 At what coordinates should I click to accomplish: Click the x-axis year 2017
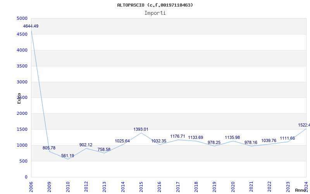pyautogui.click(x=178, y=187)
